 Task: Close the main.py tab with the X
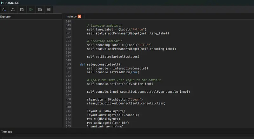[79, 17]
